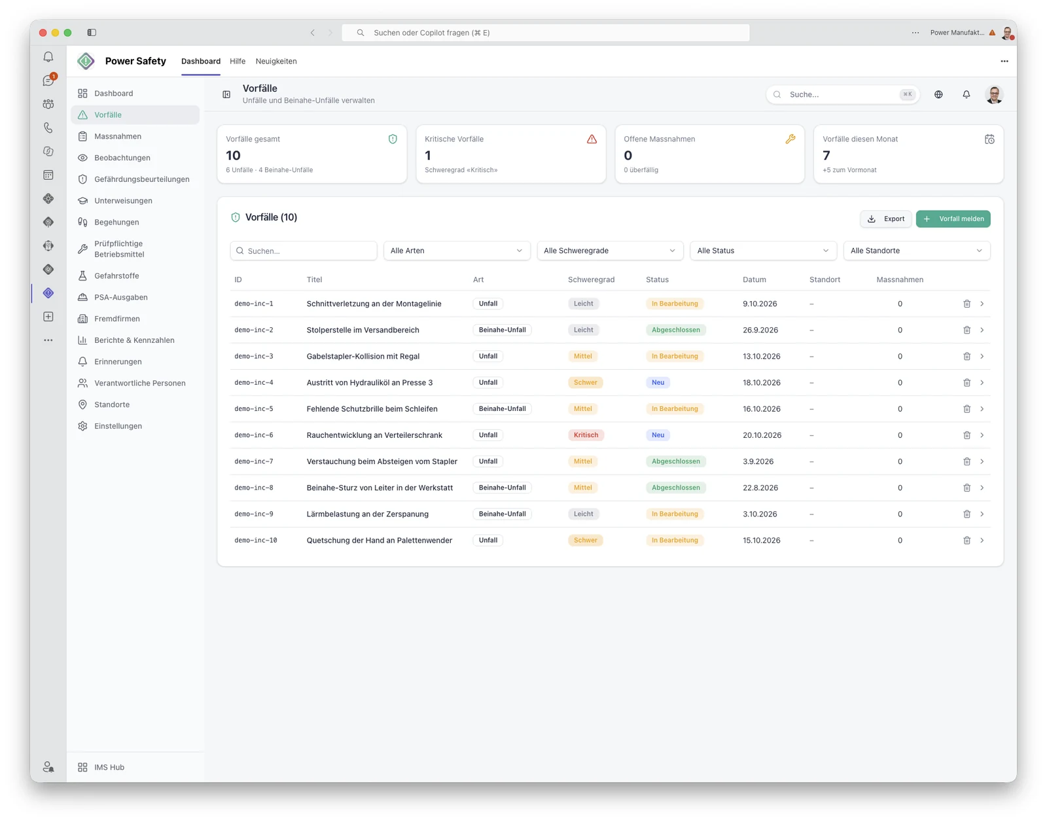The height and width of the screenshot is (822, 1047).
Task: Open Teams activity bell icon
Action: (48, 57)
